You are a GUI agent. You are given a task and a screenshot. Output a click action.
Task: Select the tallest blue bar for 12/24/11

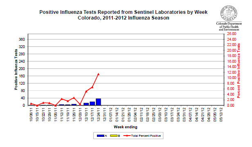pyautogui.click(x=98, y=102)
